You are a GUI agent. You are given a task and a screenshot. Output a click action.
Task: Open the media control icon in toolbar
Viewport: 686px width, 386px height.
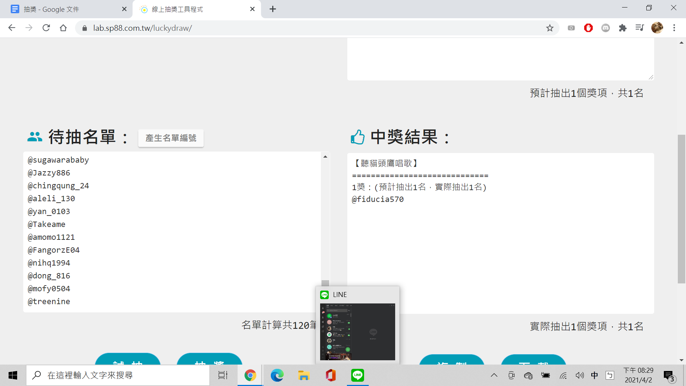640,28
